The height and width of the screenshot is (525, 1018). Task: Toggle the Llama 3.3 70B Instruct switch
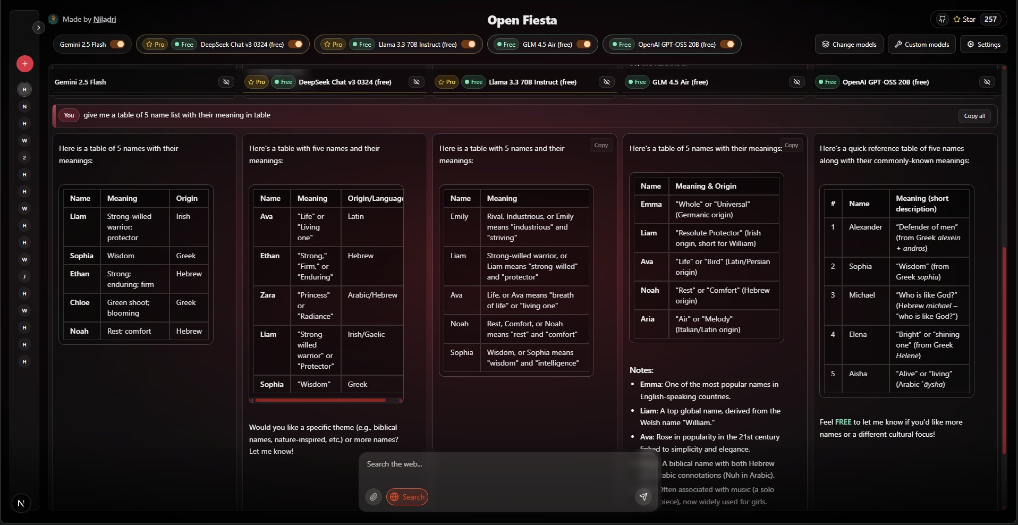(x=469, y=44)
